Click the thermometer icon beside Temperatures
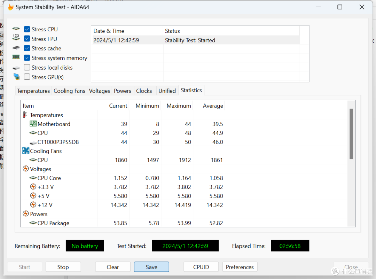 pyautogui.click(x=25, y=115)
